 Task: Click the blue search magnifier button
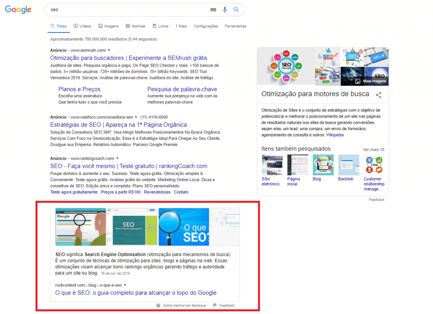(x=236, y=10)
